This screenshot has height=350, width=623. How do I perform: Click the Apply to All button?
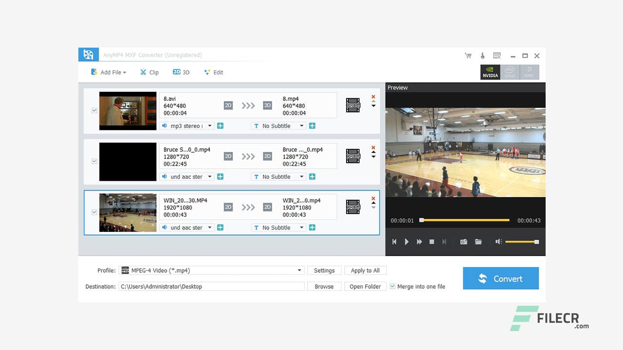click(365, 270)
